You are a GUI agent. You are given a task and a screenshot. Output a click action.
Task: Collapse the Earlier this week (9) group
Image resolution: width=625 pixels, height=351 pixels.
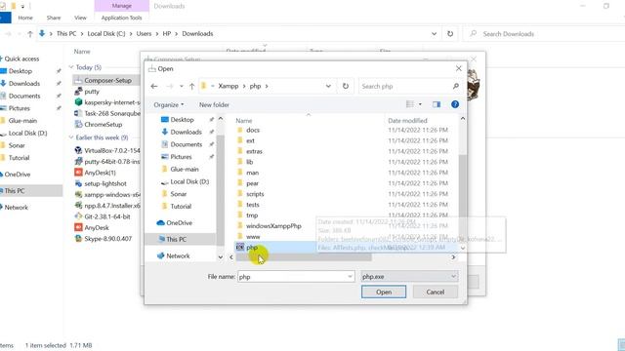(71, 137)
